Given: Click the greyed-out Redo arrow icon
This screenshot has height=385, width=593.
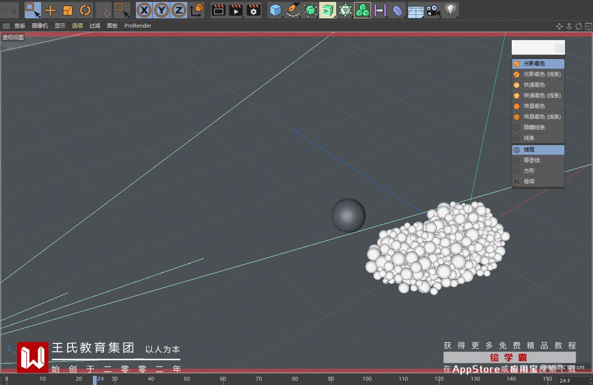Looking at the screenshot, I should (x=11, y=10).
